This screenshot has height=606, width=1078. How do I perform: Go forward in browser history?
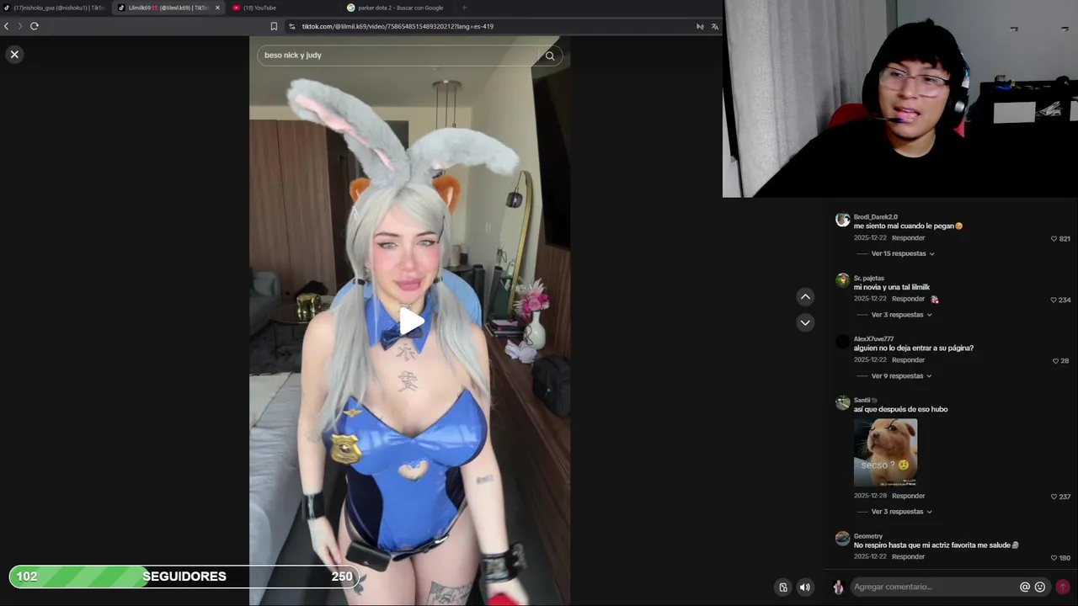tap(20, 26)
